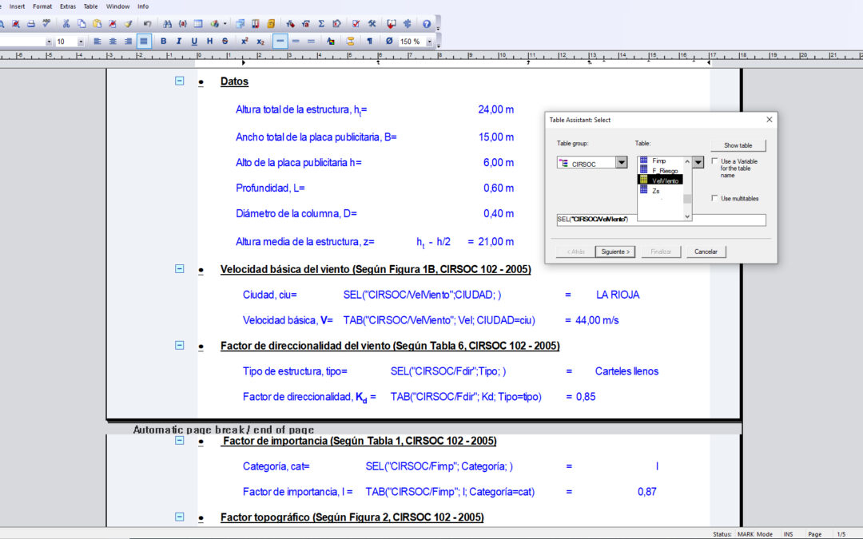The image size is (863, 539).
Task: Collapse the Factor topográfico section
Action: 180,517
